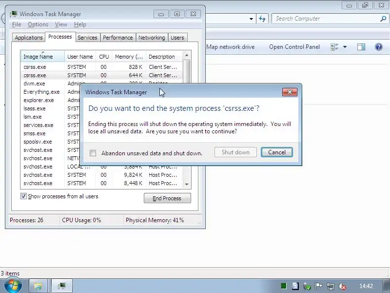The width and height of the screenshot is (390, 293).
Task: Click the End Process button
Action: tap(167, 198)
